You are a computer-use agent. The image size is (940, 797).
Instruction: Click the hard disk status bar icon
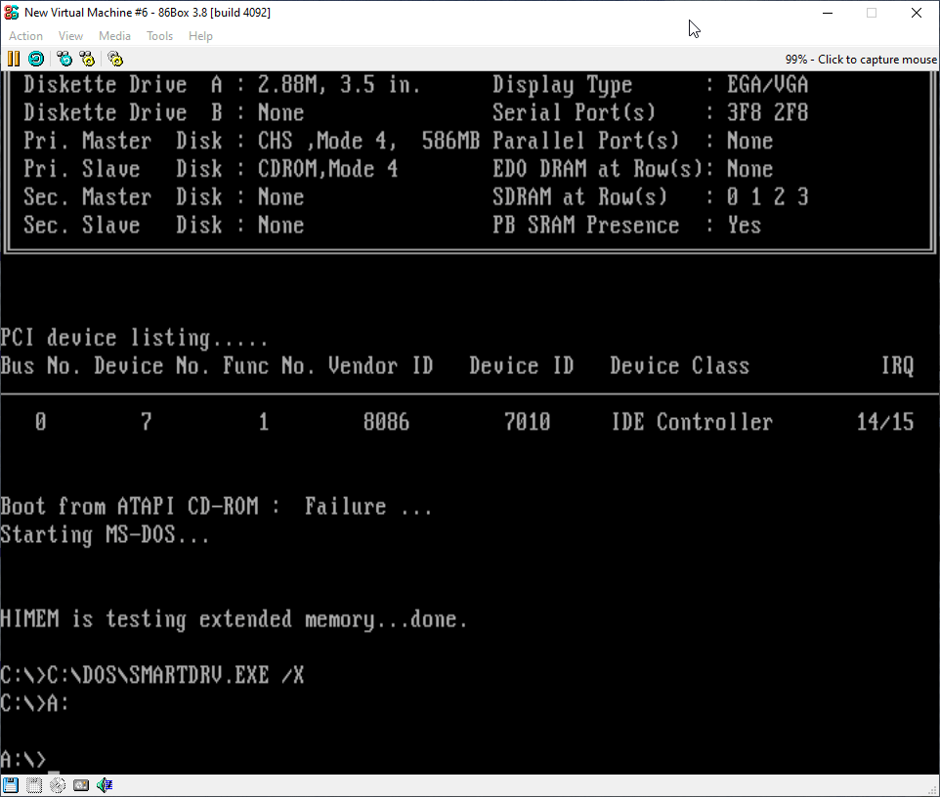tap(81, 785)
